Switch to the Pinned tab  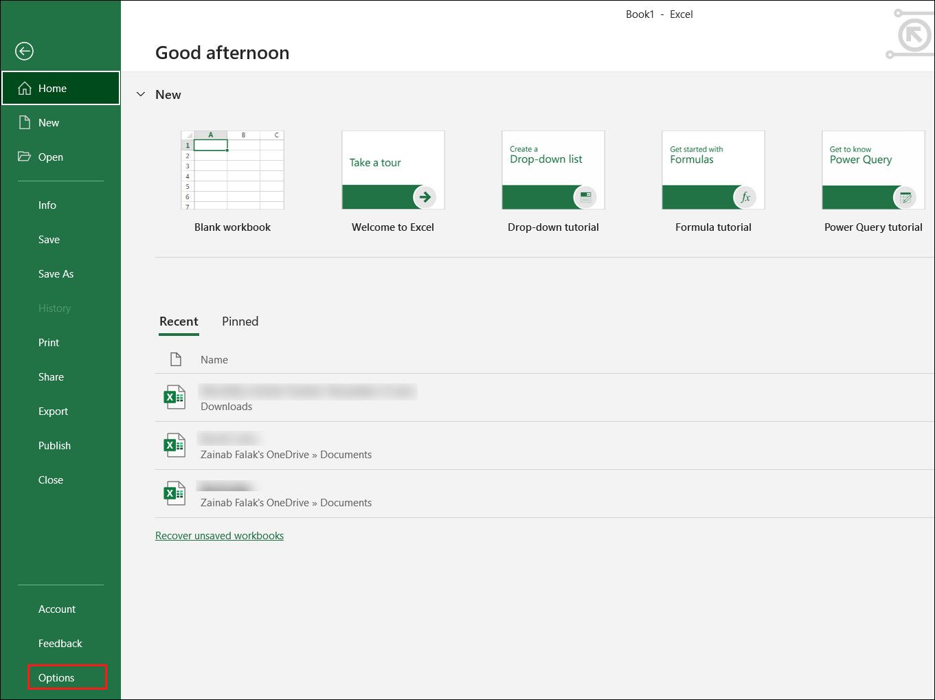click(x=239, y=321)
